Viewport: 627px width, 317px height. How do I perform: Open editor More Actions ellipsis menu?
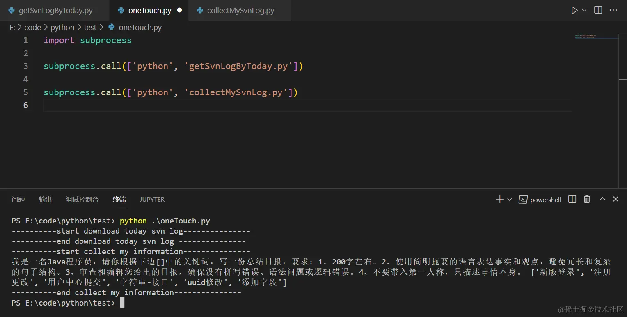[613, 10]
